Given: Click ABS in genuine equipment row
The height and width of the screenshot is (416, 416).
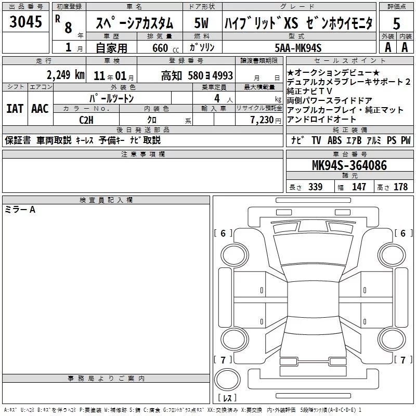Looking at the screenshot, I should 334,140.
